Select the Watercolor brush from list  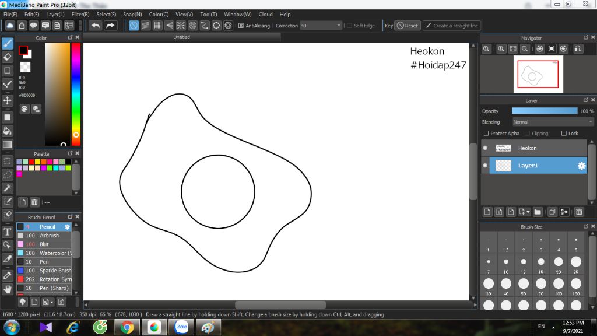pos(55,253)
